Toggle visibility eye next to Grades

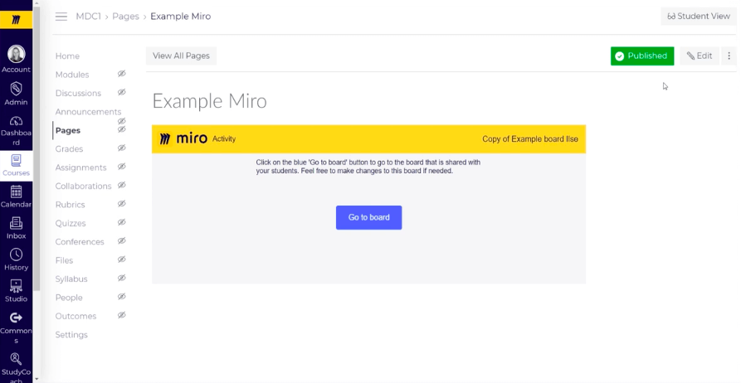click(121, 148)
